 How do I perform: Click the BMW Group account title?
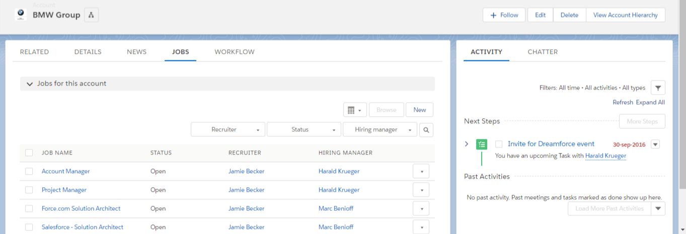pyautogui.click(x=56, y=15)
